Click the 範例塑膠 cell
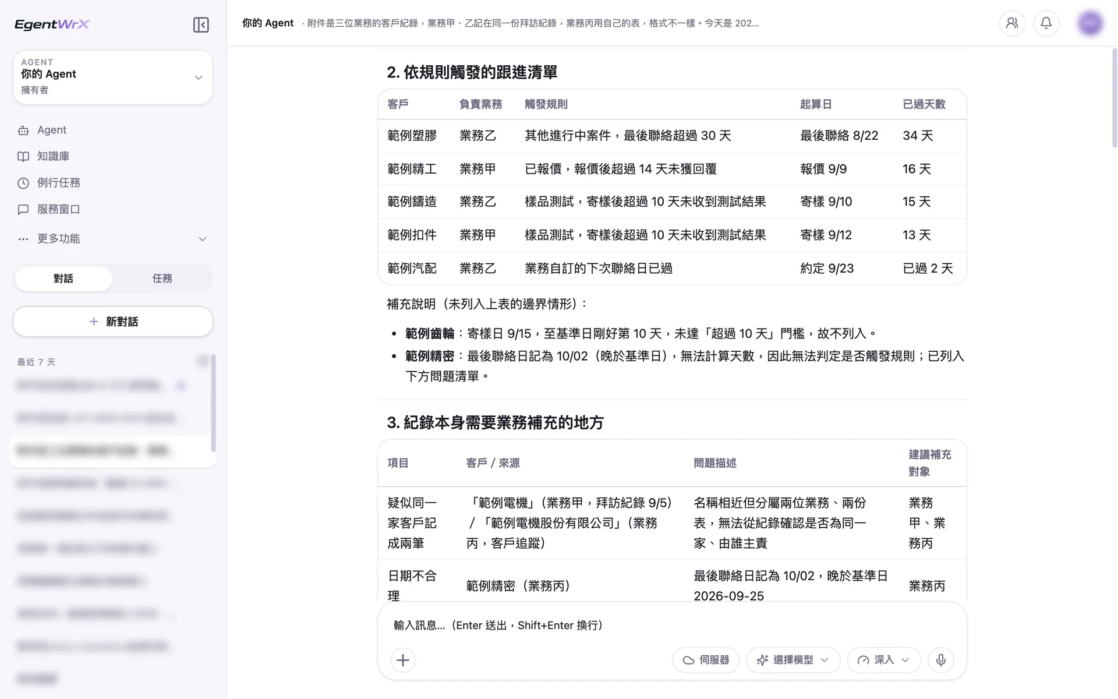 (x=412, y=136)
